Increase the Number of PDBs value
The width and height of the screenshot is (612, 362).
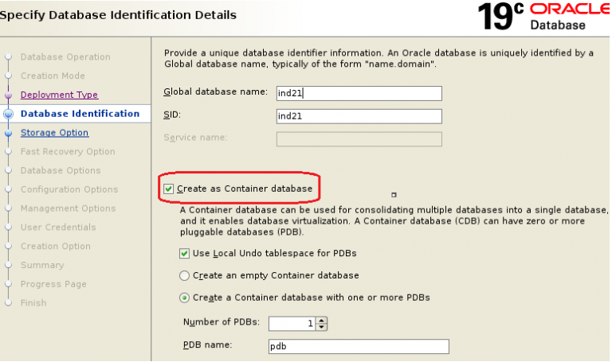tap(322, 320)
